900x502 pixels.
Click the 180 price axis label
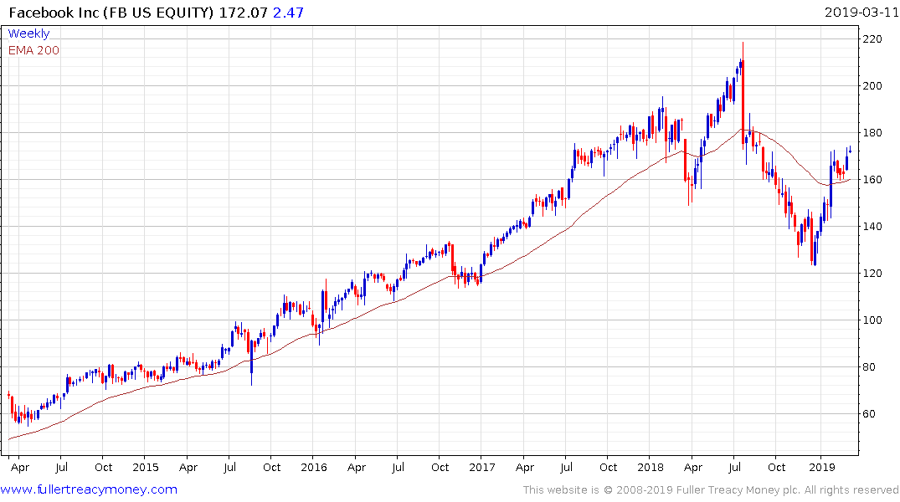point(872,132)
